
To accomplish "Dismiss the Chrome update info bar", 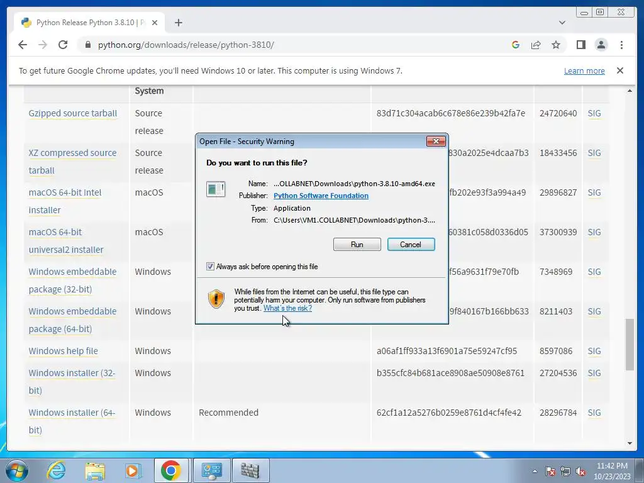I will (x=619, y=70).
